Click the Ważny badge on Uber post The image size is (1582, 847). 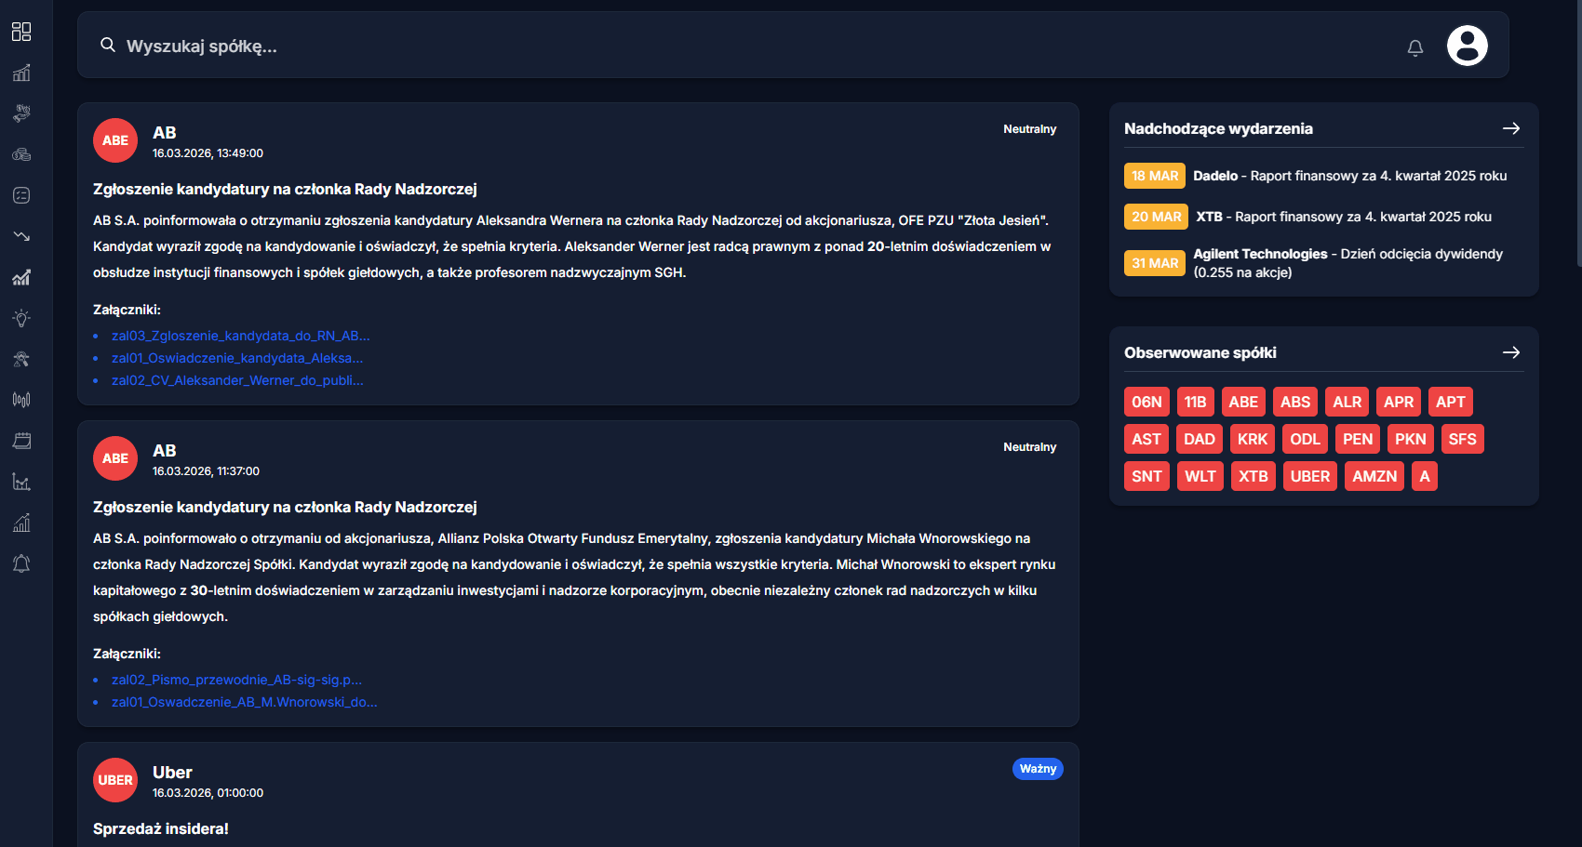point(1037,769)
